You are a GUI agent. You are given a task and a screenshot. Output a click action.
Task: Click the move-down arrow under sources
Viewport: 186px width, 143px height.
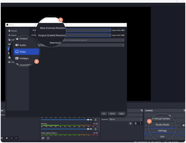point(16,138)
